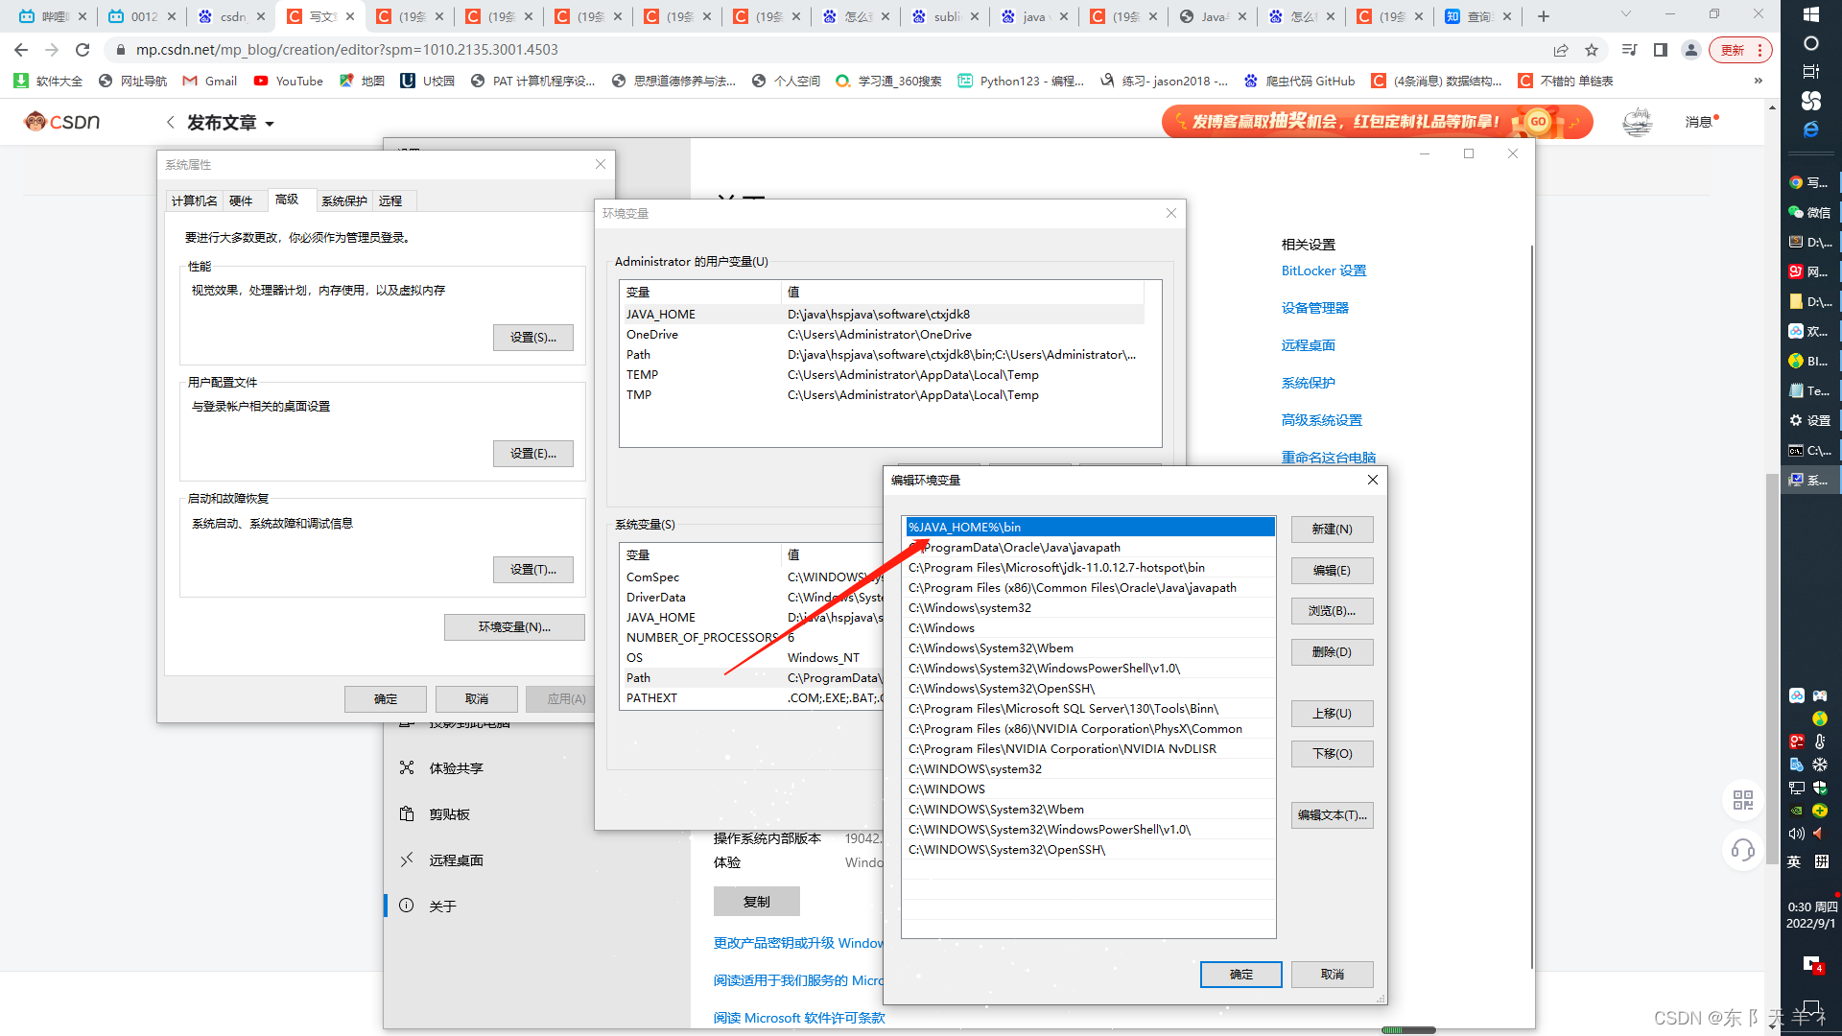Click the browser back arrow

coord(21,50)
